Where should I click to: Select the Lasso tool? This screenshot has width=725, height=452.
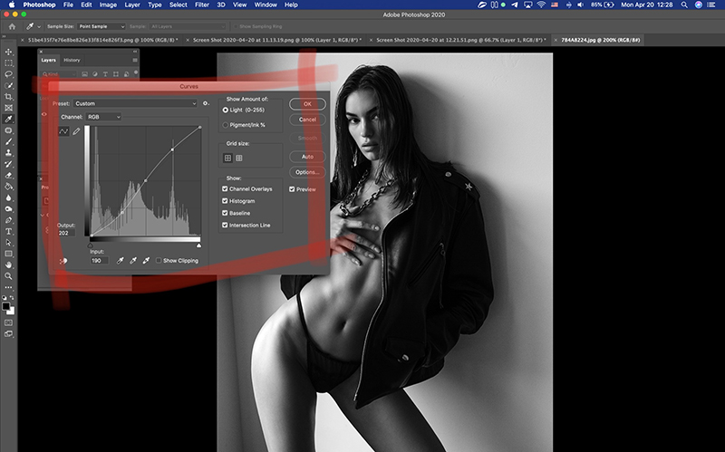(8, 74)
